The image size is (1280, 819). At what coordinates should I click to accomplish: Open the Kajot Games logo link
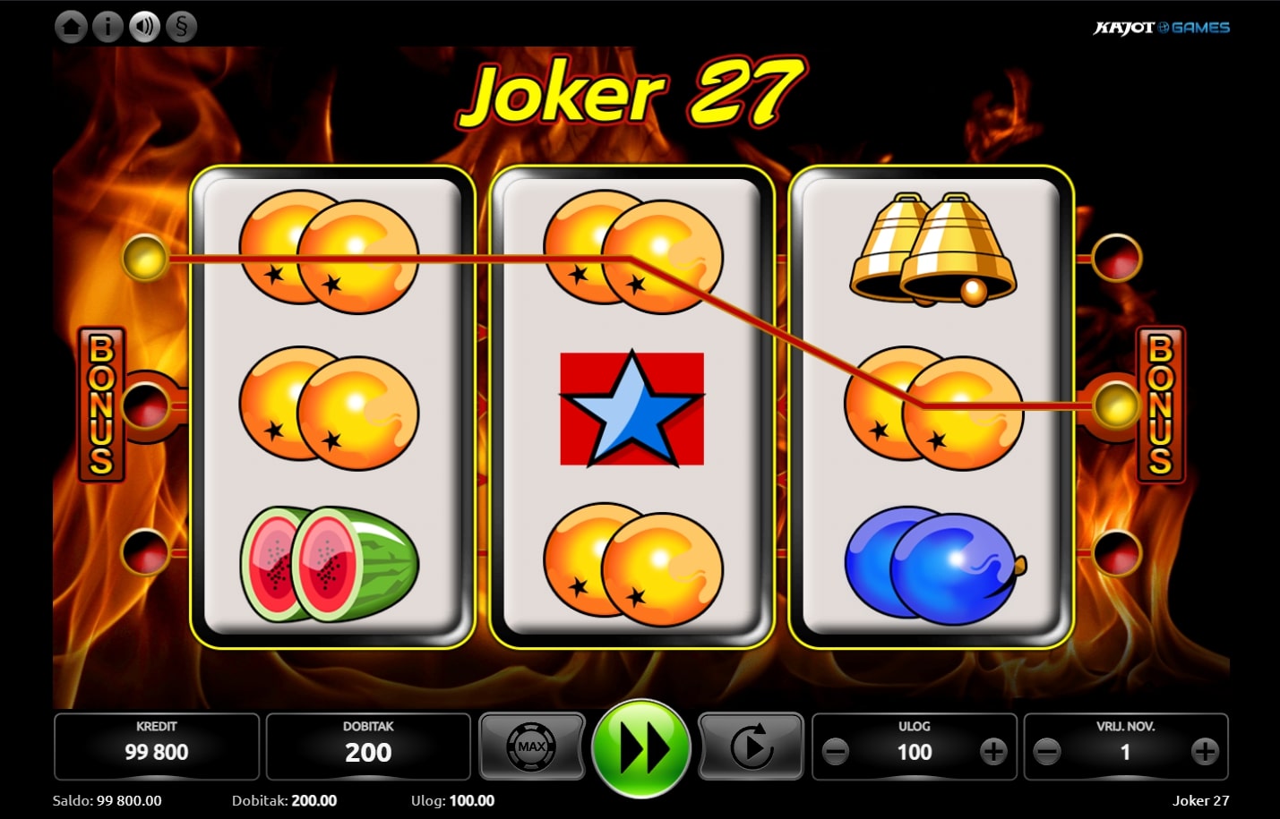pyautogui.click(x=1162, y=28)
